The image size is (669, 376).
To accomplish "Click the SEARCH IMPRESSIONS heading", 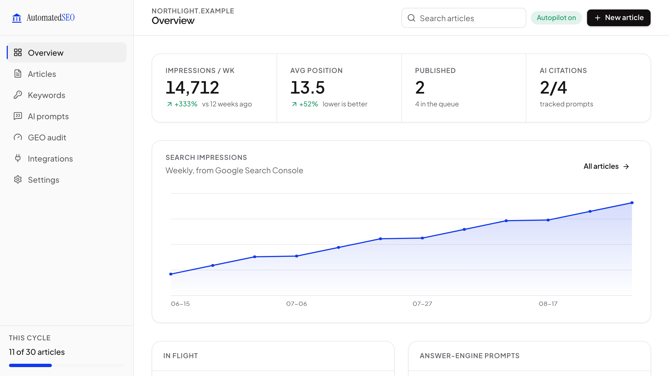I will tap(206, 157).
